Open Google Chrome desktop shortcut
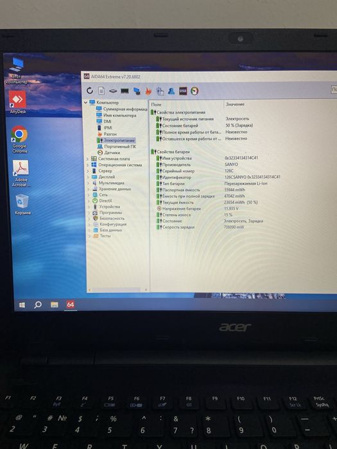 tap(19, 139)
